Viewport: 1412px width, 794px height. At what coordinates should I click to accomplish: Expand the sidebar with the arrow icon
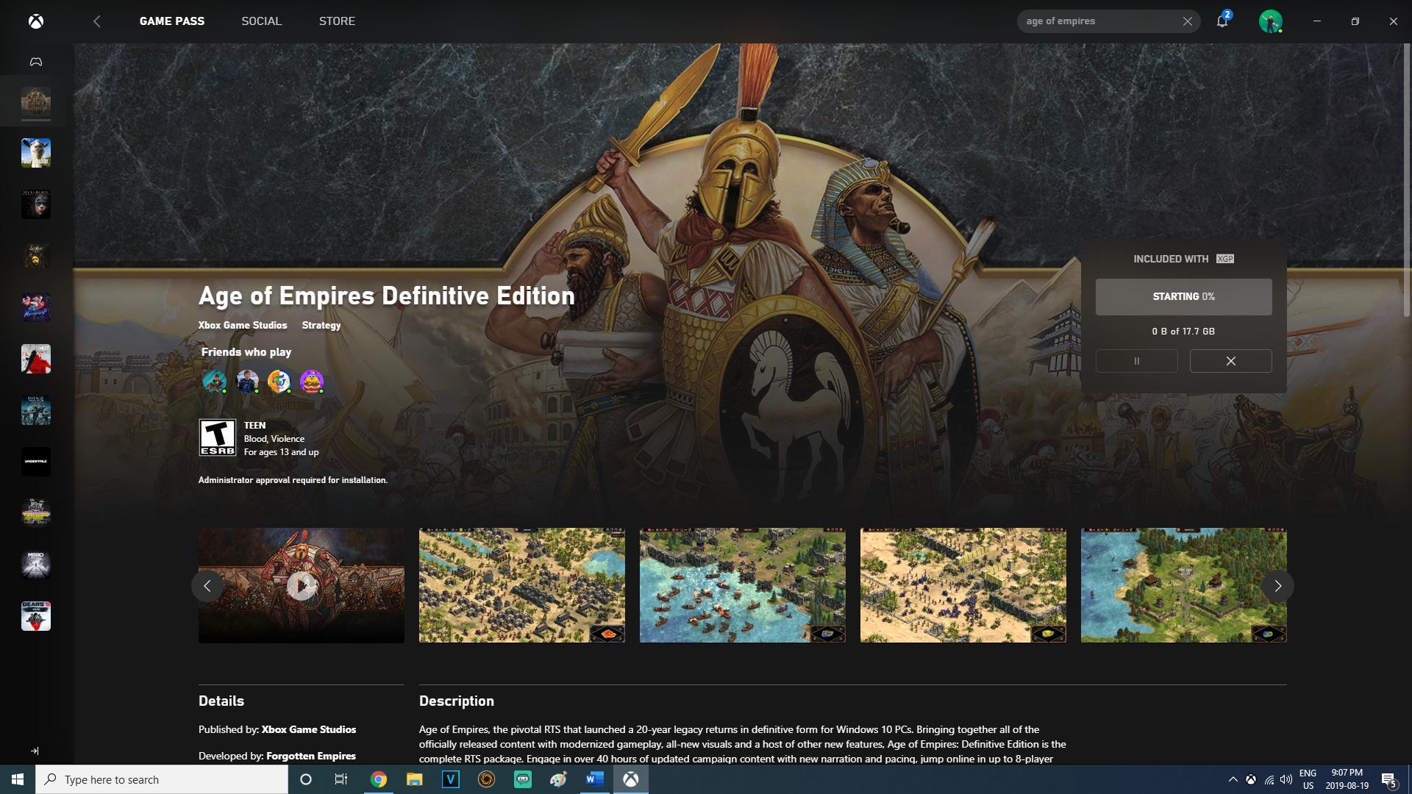click(x=35, y=751)
